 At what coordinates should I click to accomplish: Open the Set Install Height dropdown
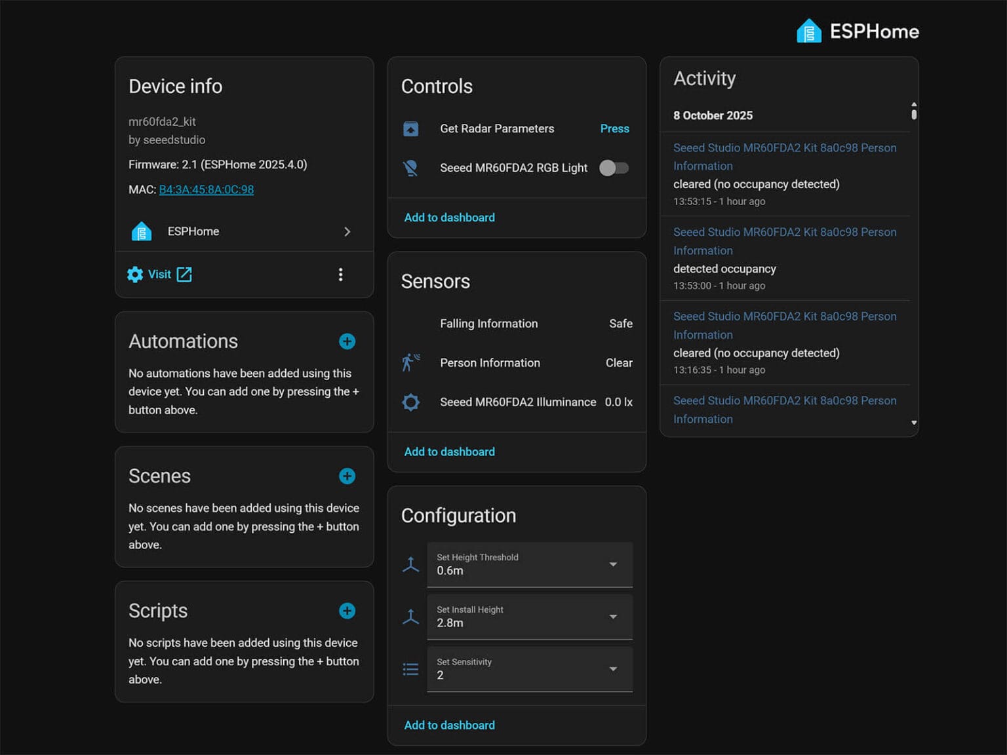[529, 617]
